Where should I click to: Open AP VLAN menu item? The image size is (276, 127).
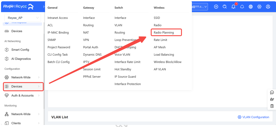click(x=160, y=69)
